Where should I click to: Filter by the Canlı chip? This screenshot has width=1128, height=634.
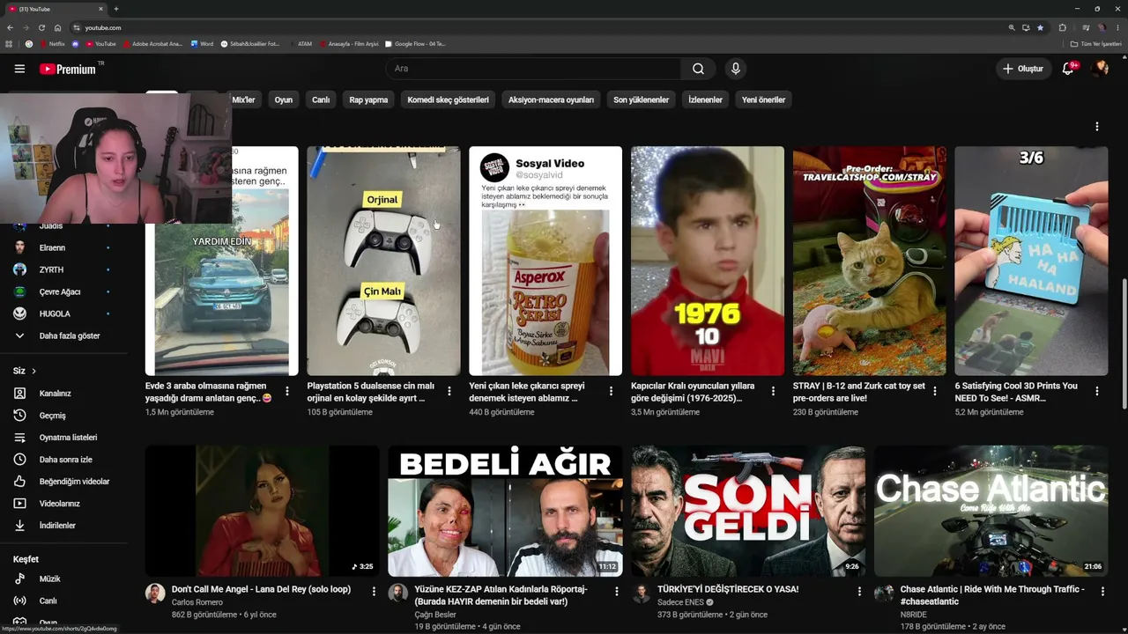coord(321,100)
